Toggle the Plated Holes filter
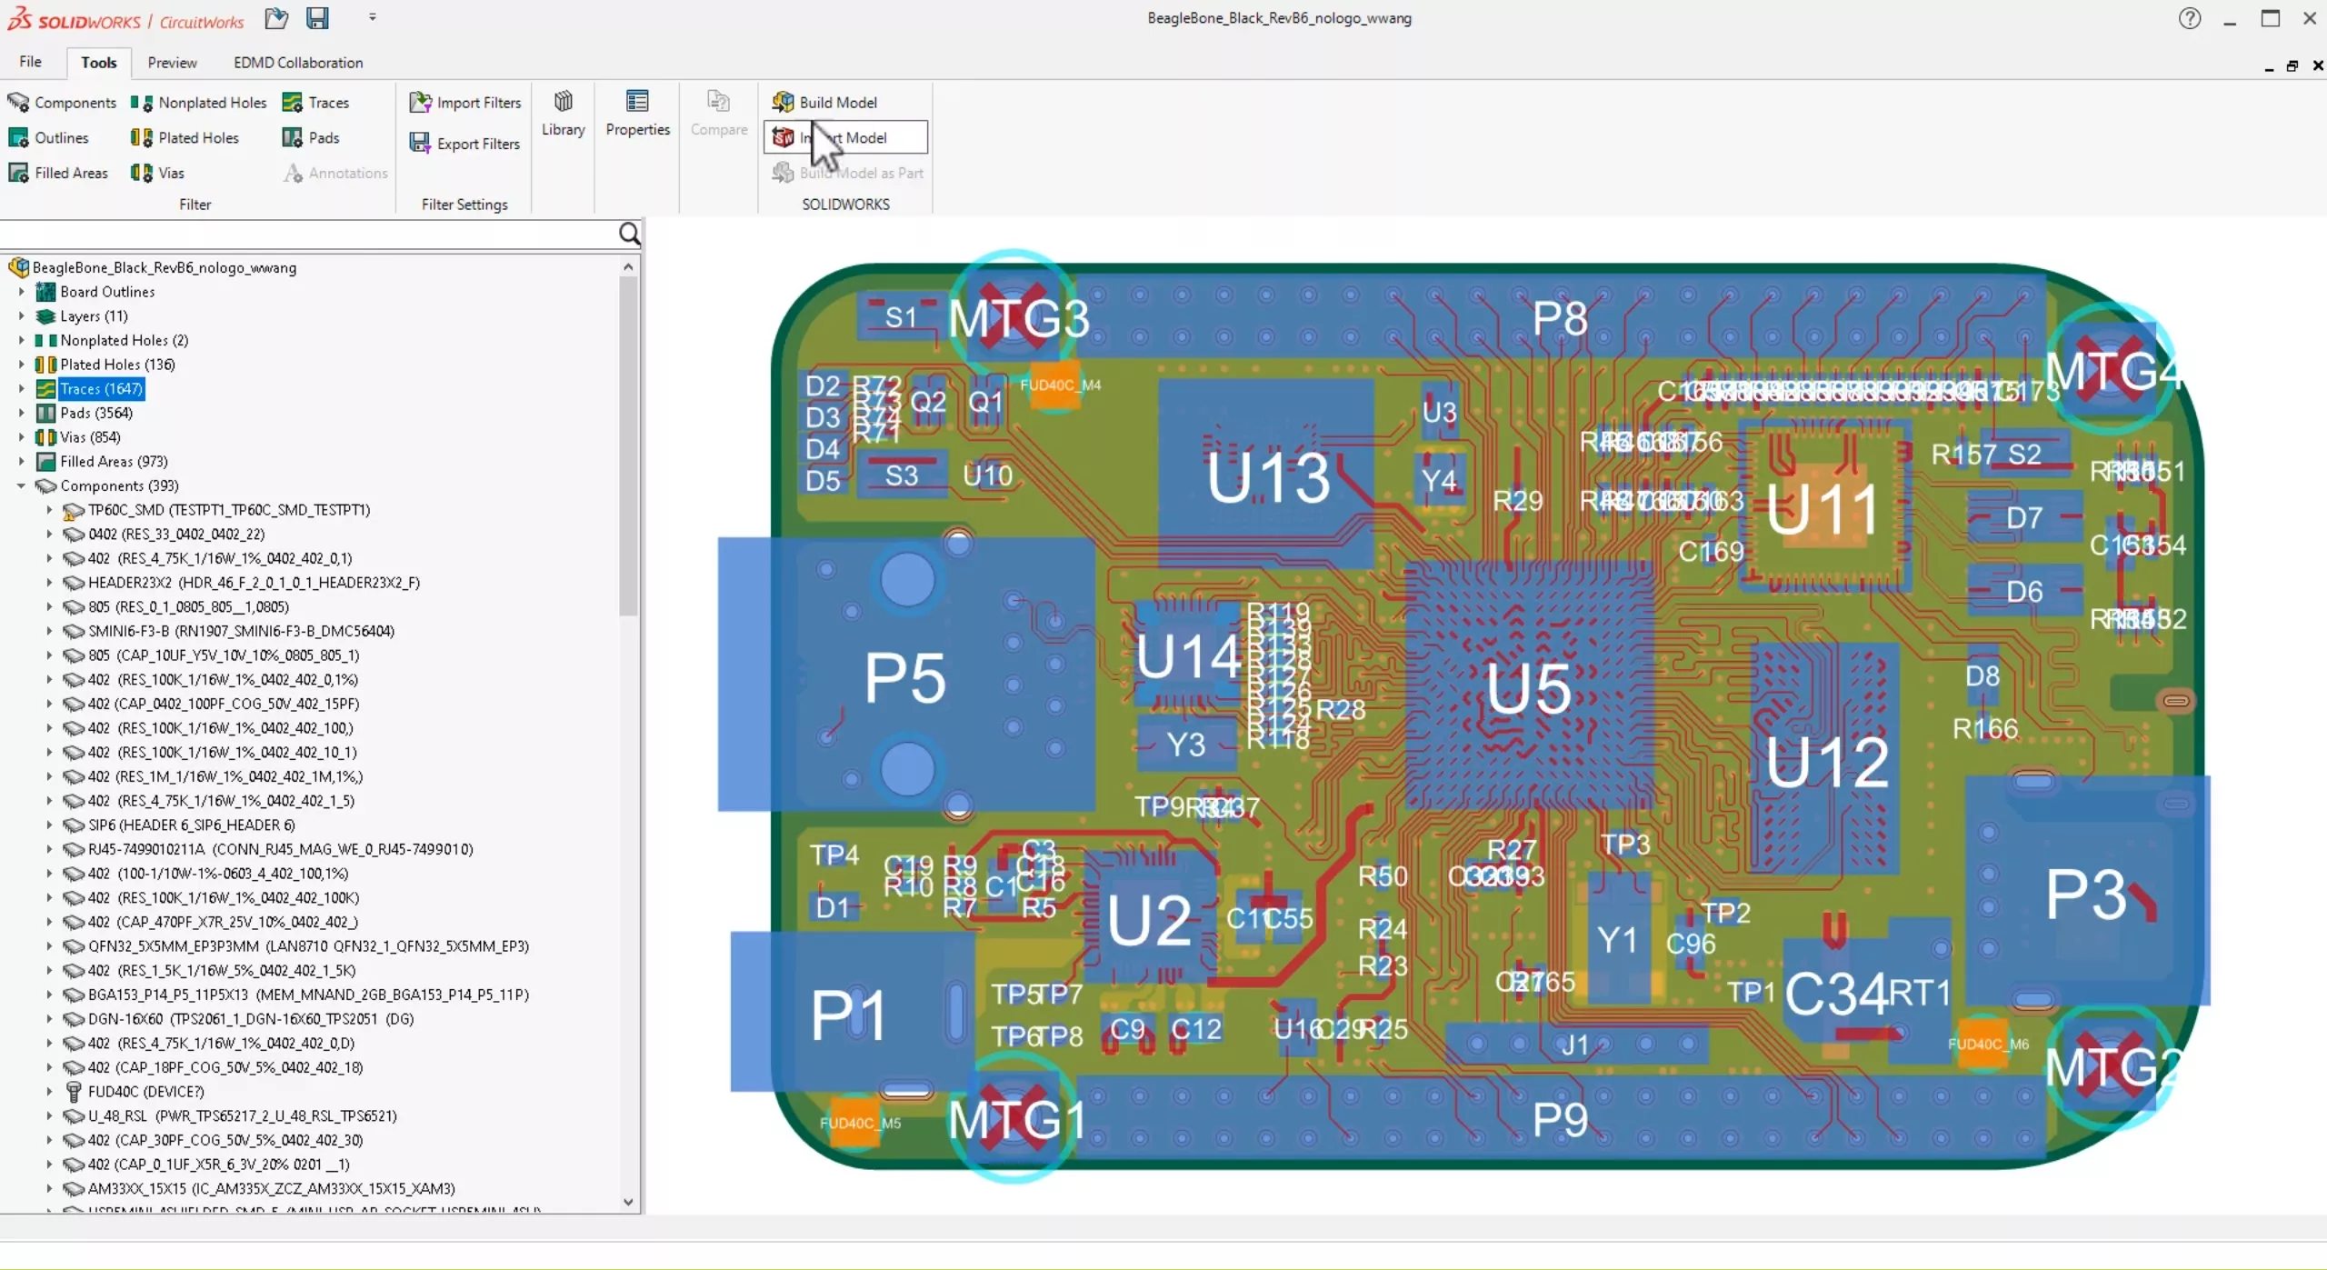2327x1270 pixels. coord(185,137)
